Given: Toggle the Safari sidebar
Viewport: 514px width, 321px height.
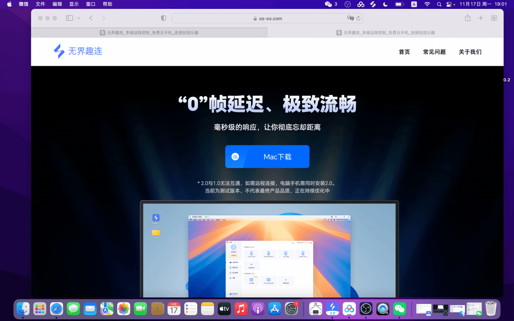Looking at the screenshot, I should (69, 18).
